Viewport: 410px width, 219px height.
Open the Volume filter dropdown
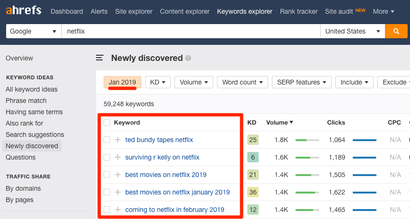click(x=194, y=82)
